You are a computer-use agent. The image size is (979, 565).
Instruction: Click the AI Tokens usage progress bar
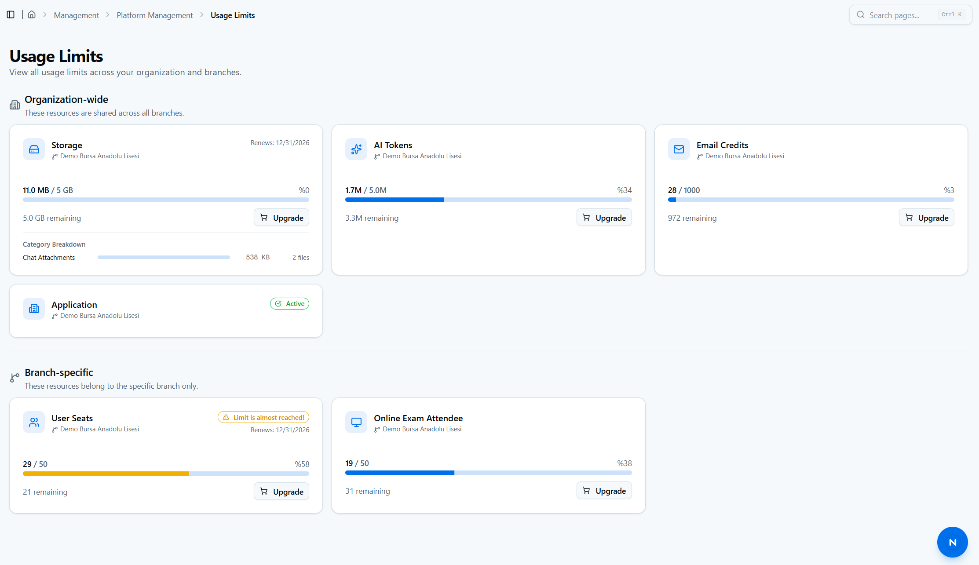point(488,200)
